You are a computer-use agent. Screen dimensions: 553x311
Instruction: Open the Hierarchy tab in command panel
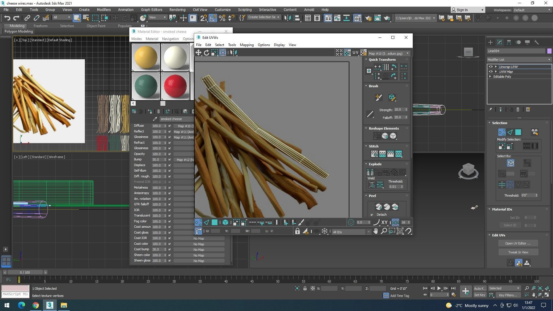pyautogui.click(x=509, y=42)
